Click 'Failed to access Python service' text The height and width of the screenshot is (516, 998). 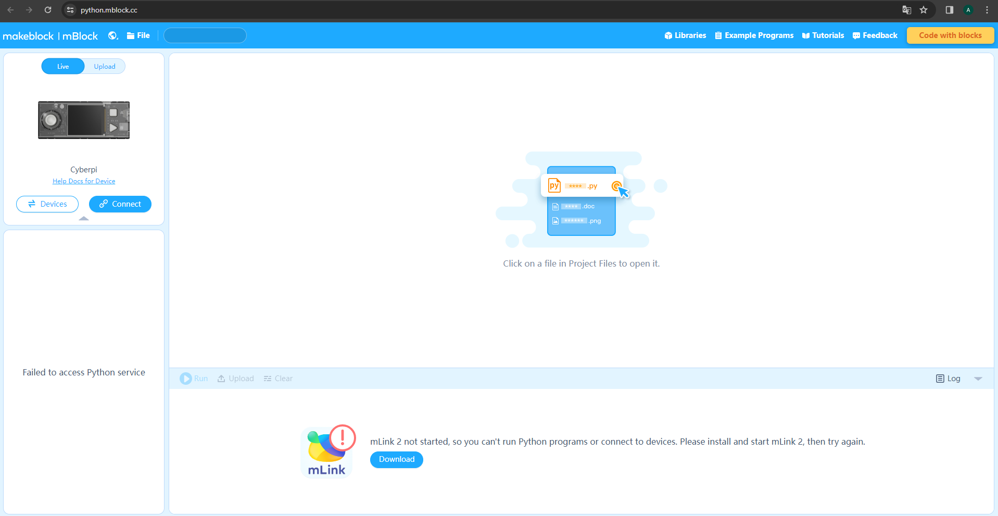(x=84, y=372)
